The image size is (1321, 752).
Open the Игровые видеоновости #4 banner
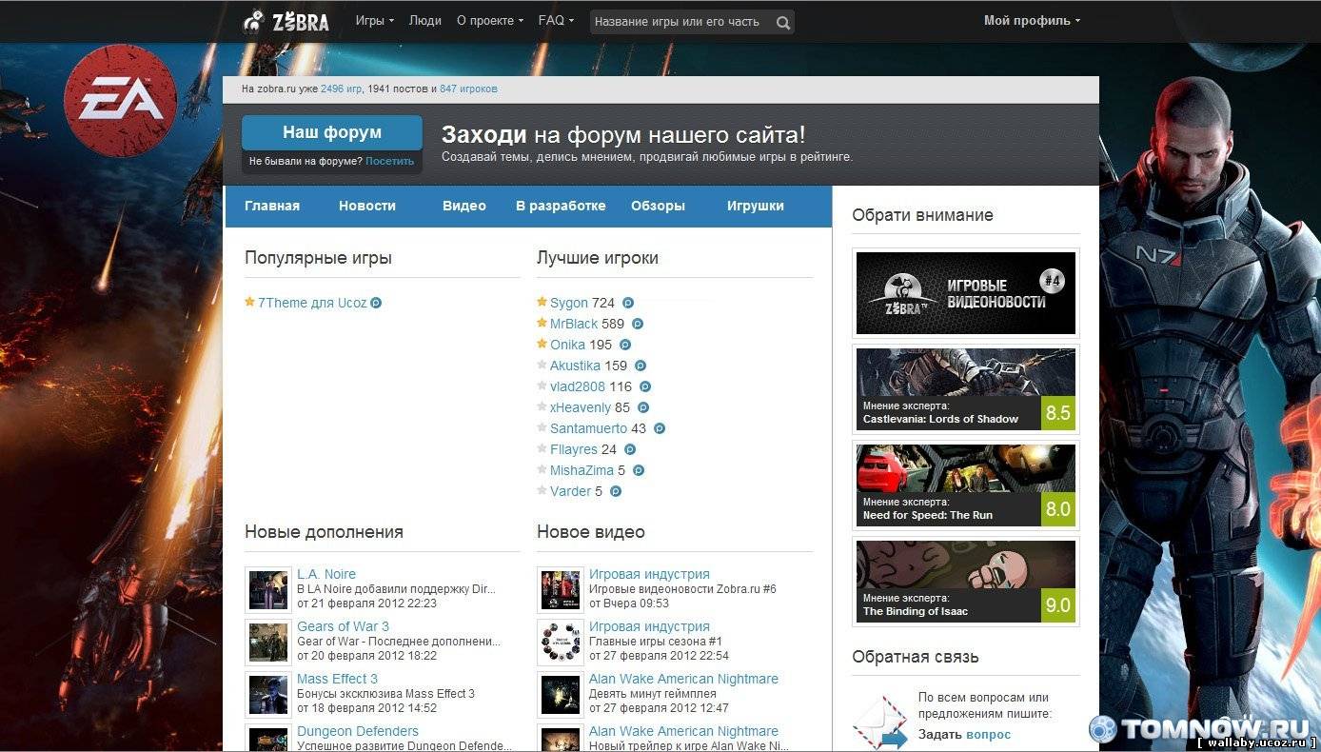966,293
